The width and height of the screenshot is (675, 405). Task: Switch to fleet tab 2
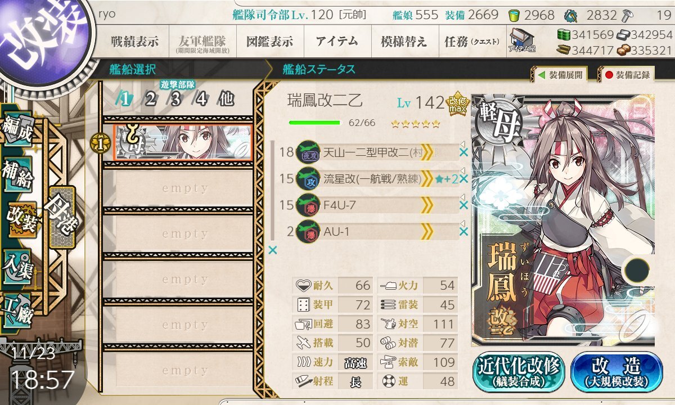point(150,99)
